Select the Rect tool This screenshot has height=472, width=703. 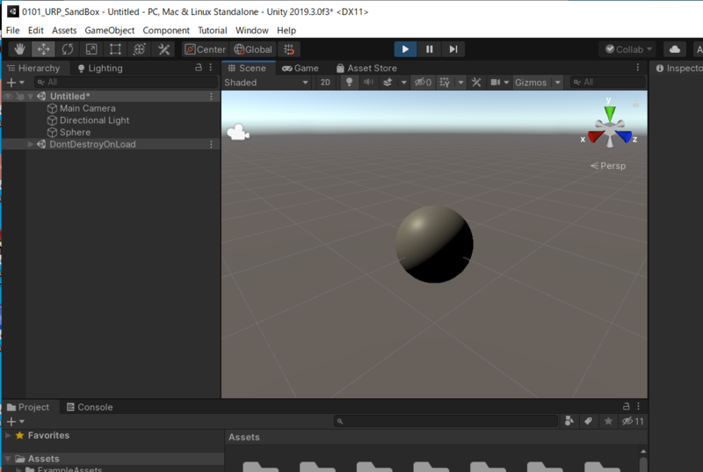tap(115, 49)
